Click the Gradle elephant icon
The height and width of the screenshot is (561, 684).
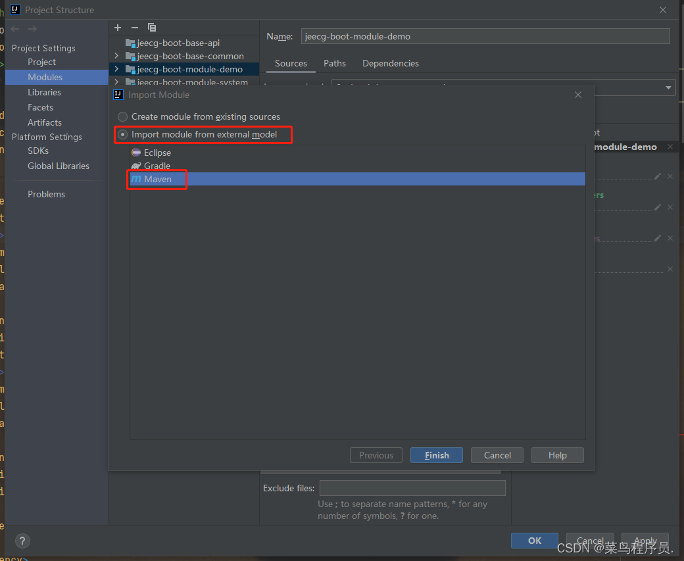[x=136, y=166]
